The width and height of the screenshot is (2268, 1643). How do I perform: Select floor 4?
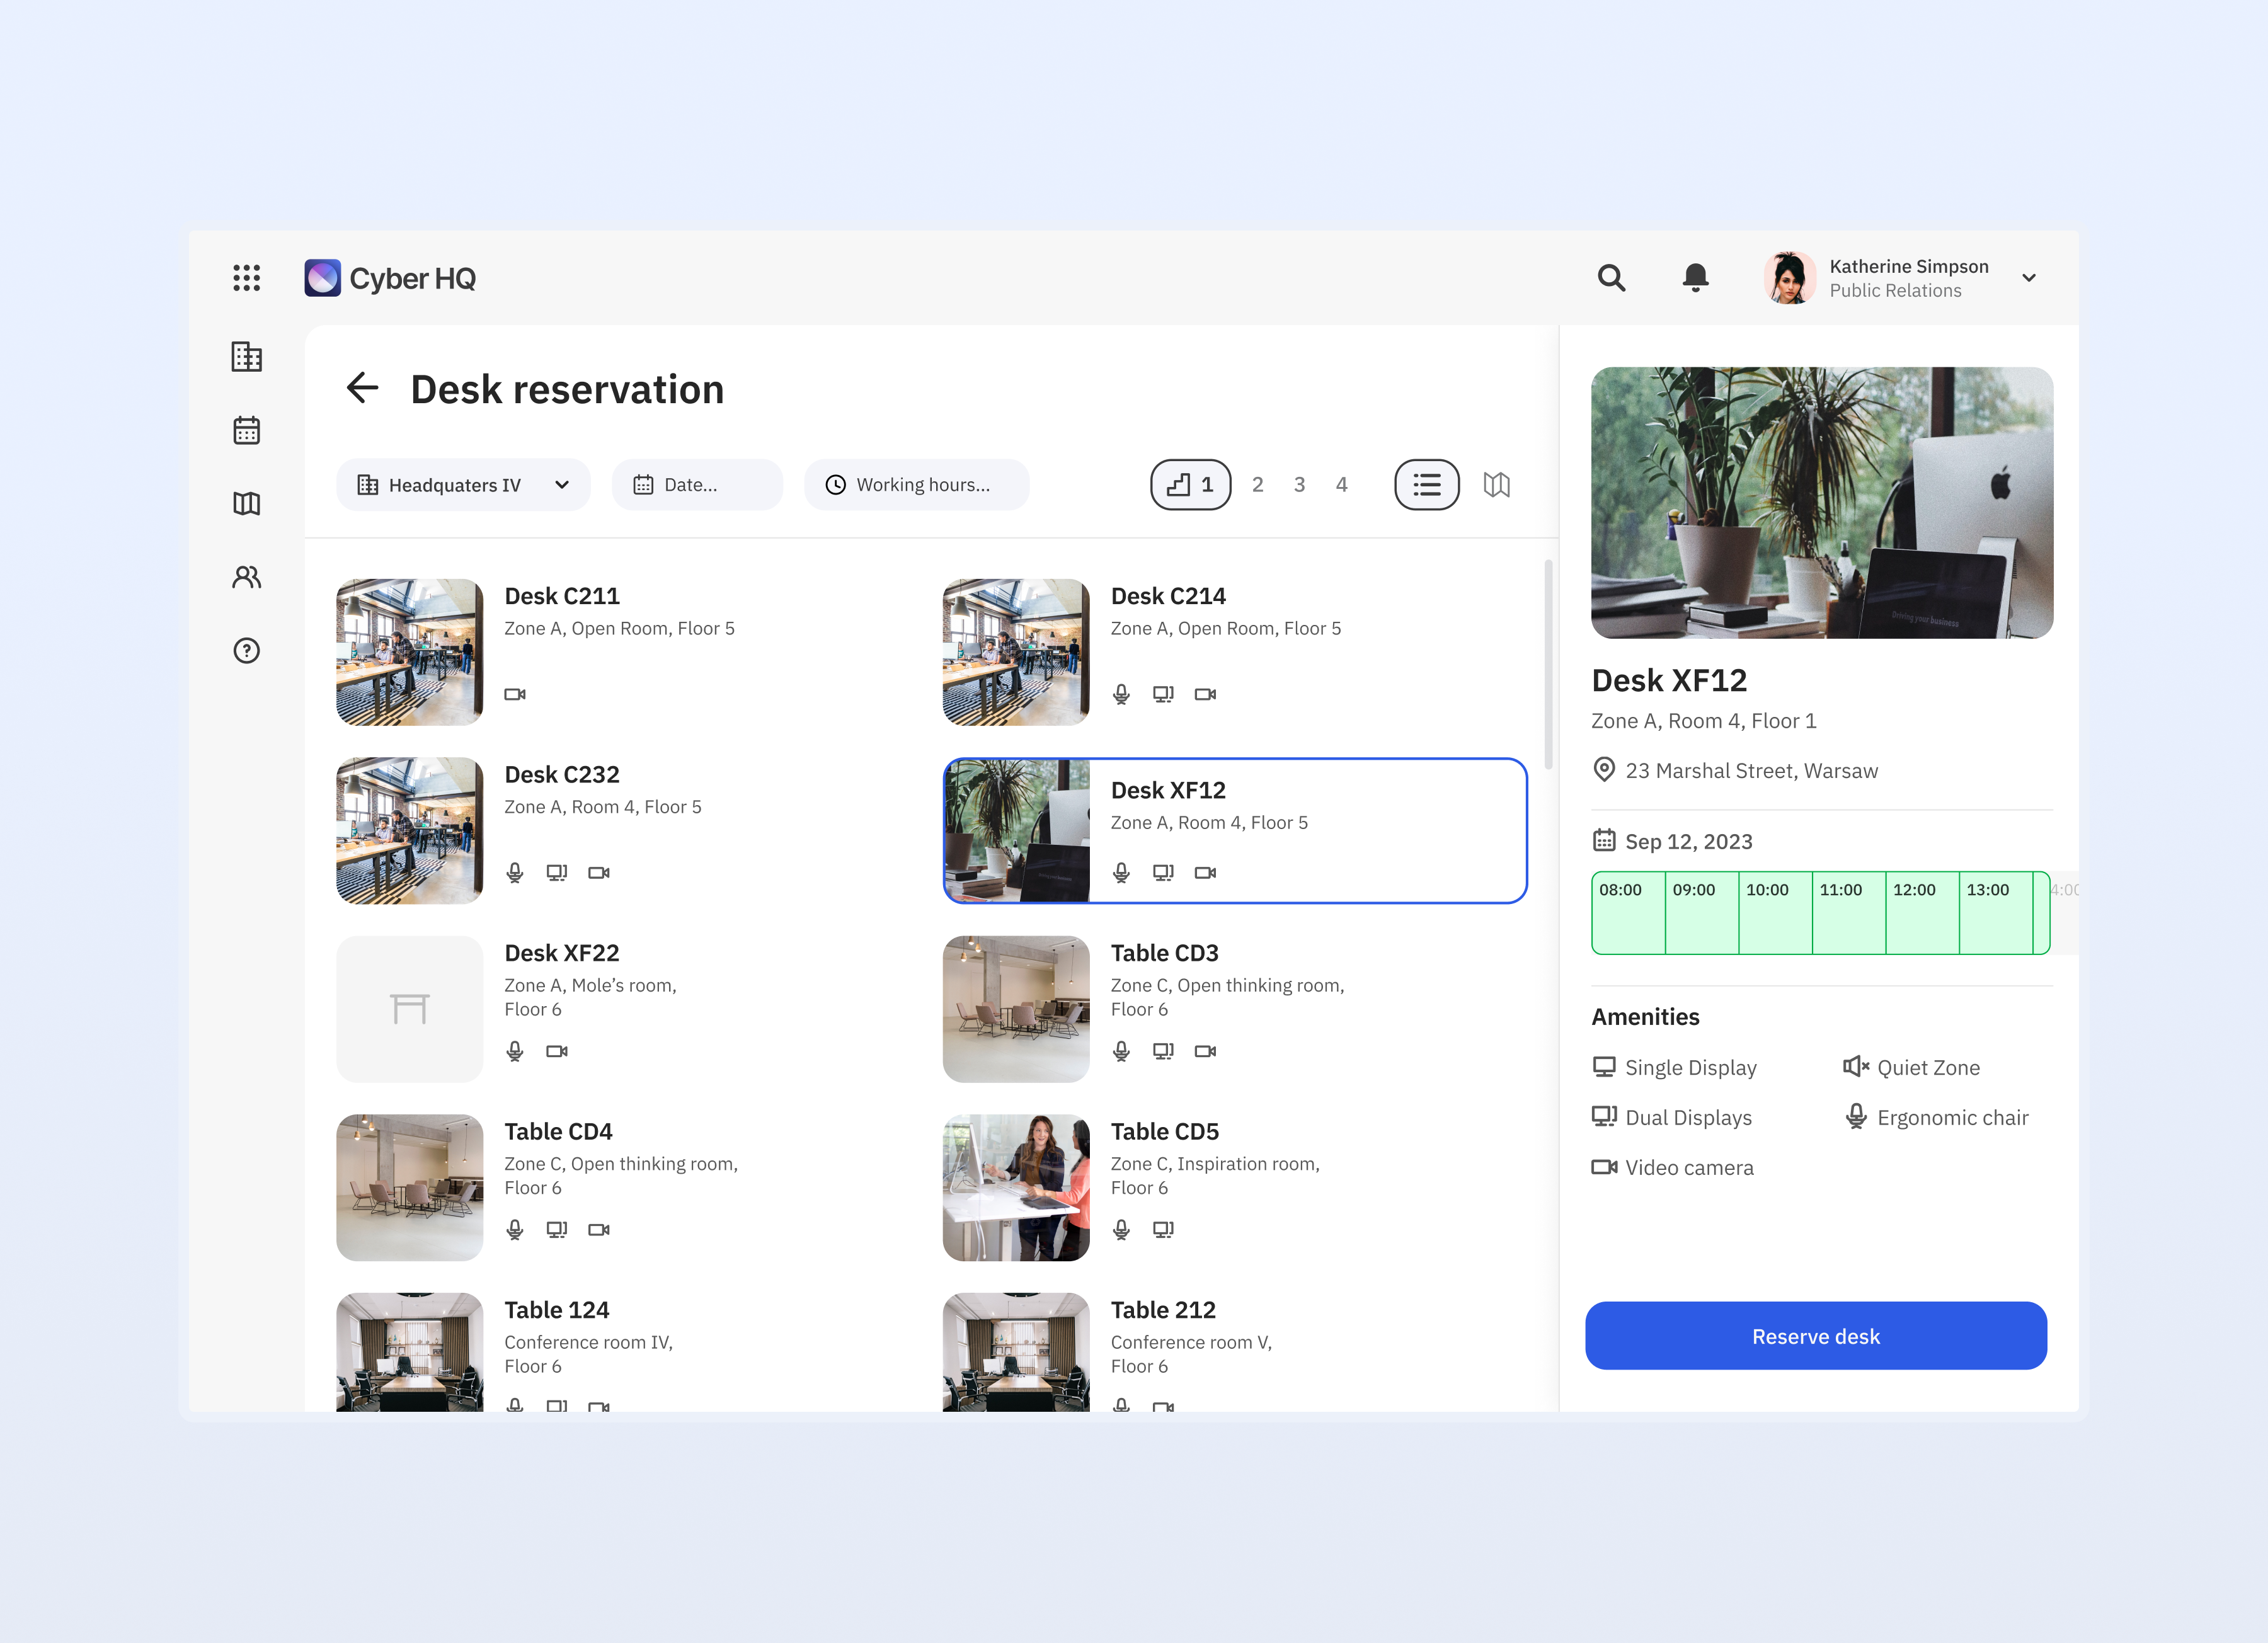coord(1341,485)
